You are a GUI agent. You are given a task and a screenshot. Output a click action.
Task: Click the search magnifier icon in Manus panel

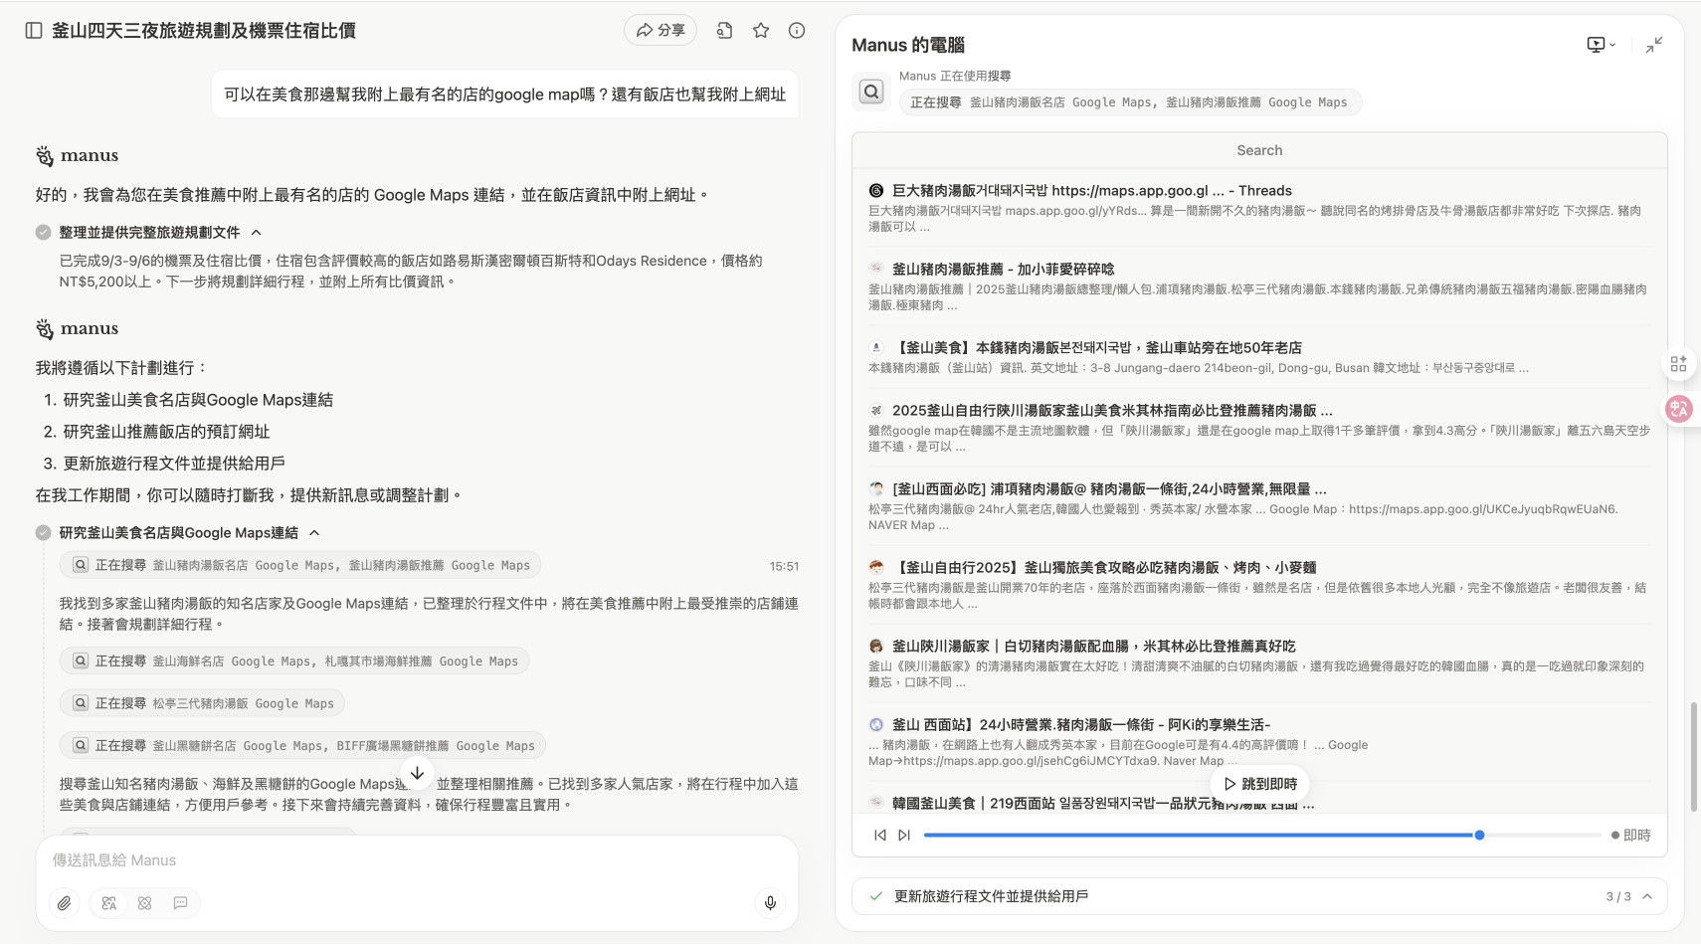pos(871,92)
